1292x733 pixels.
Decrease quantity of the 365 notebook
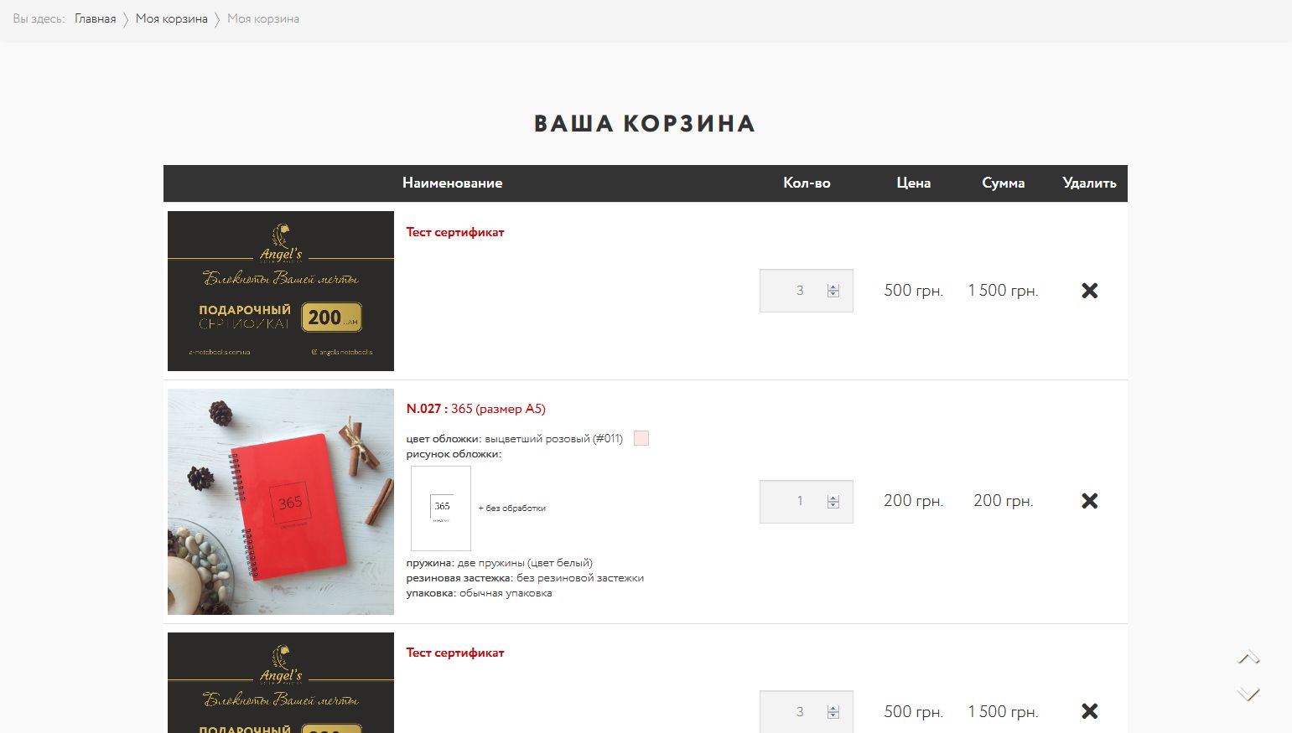[833, 505]
